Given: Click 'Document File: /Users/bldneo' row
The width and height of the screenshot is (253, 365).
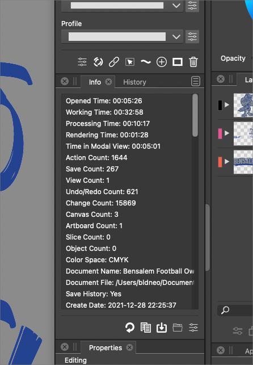Looking at the screenshot, I should point(130,283).
